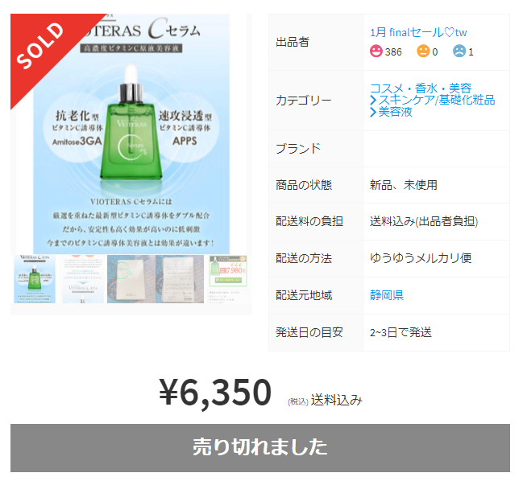Select first thumbnail of green serum bottle
The width and height of the screenshot is (523, 477).
pyautogui.click(x=35, y=279)
